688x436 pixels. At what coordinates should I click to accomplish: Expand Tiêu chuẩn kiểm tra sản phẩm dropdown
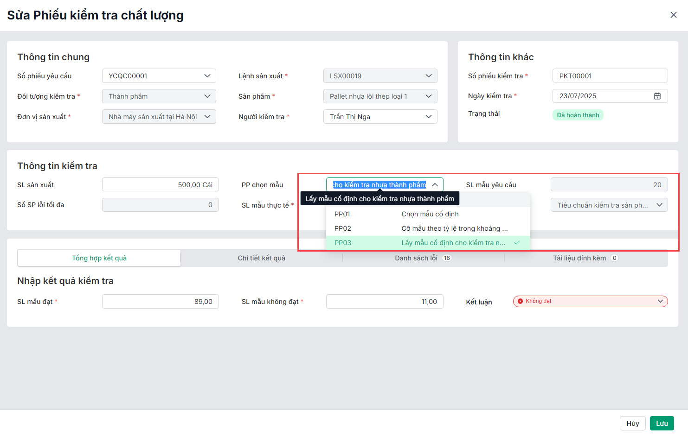click(x=659, y=205)
